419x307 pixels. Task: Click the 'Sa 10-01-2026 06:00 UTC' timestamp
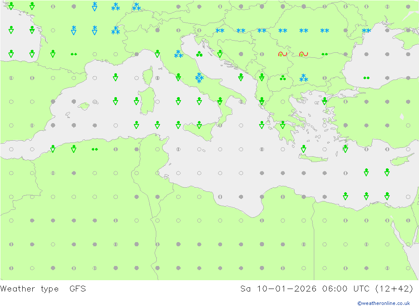(305, 289)
